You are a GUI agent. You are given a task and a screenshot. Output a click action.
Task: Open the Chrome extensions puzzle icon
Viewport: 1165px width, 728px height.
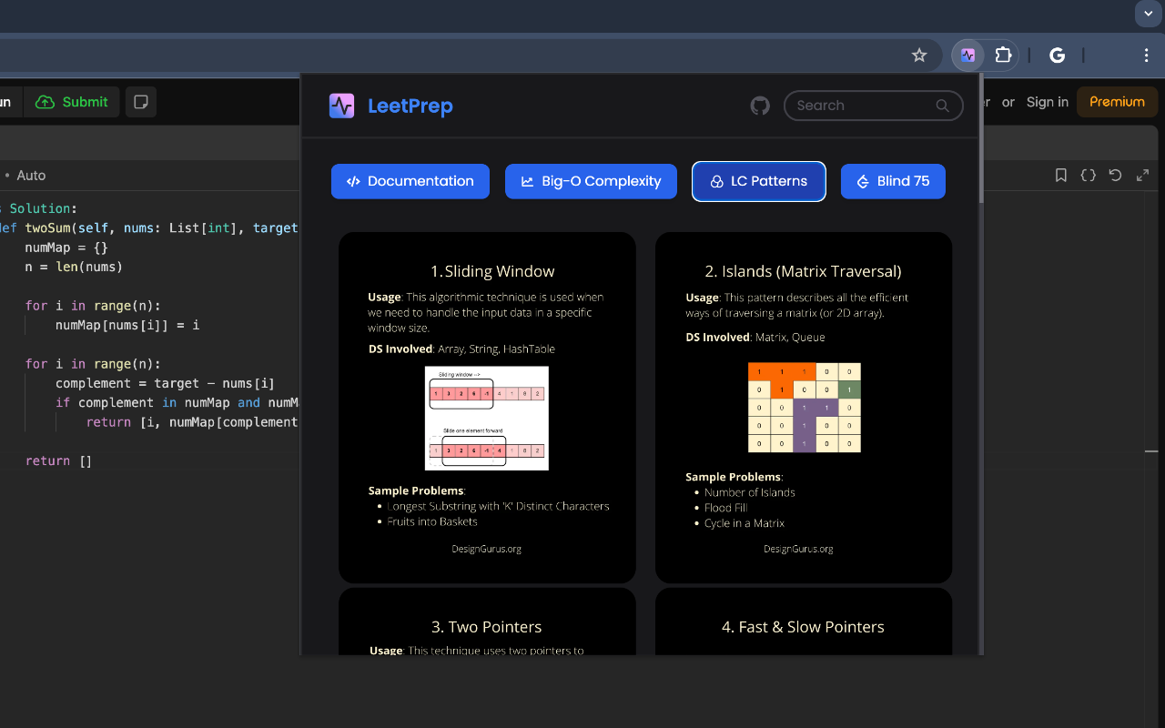click(x=1003, y=55)
